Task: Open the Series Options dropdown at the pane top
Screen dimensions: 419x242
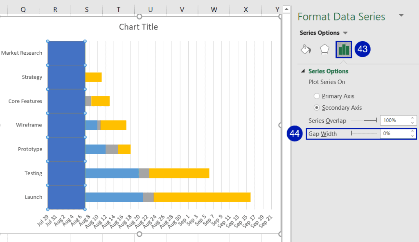Action: pyautogui.click(x=345, y=33)
